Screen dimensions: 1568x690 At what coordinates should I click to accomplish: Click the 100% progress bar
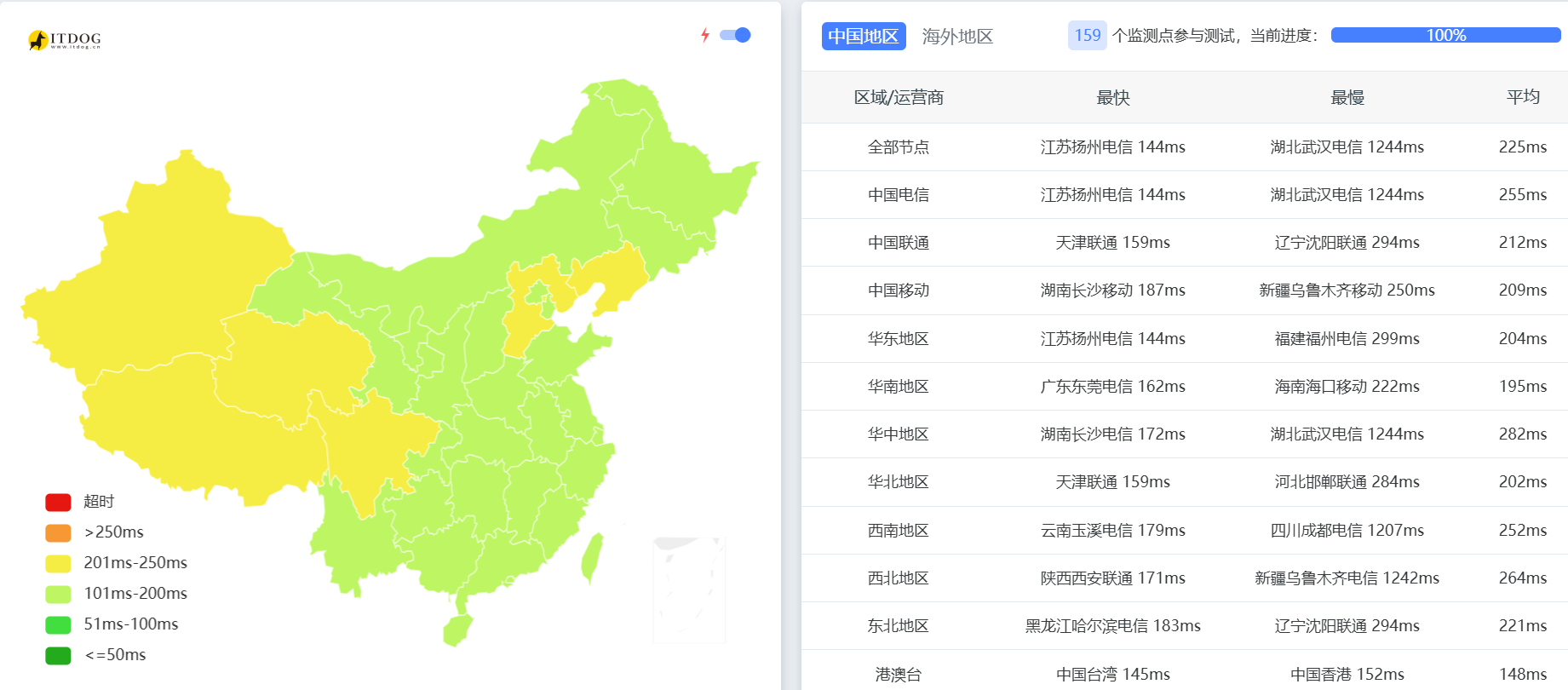pyautogui.click(x=1445, y=35)
